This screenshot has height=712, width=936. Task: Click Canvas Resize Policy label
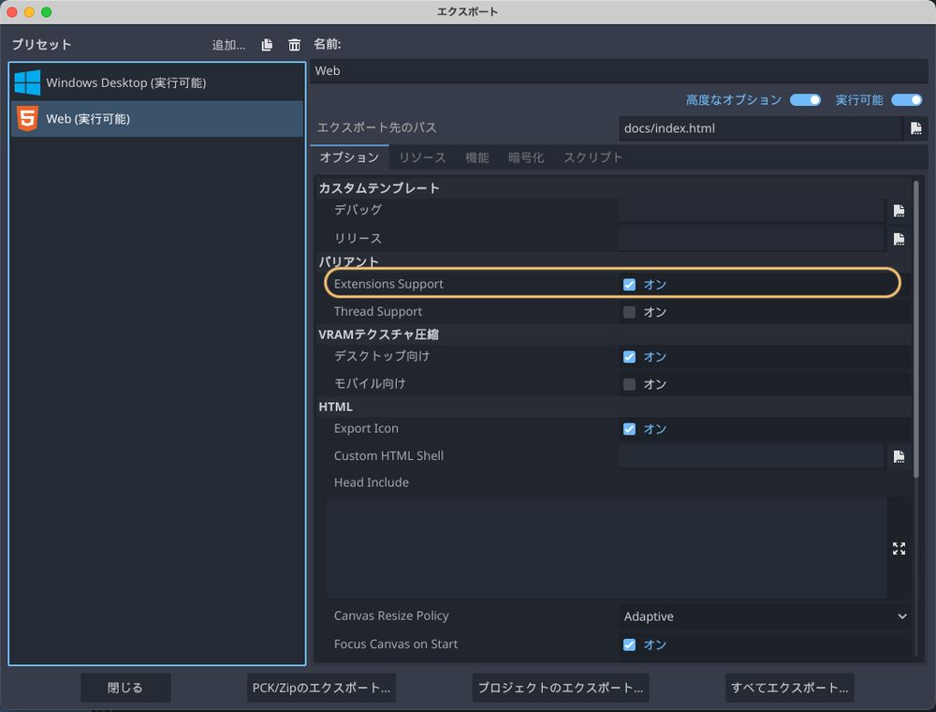click(391, 616)
